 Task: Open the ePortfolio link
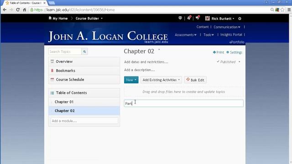237,42
